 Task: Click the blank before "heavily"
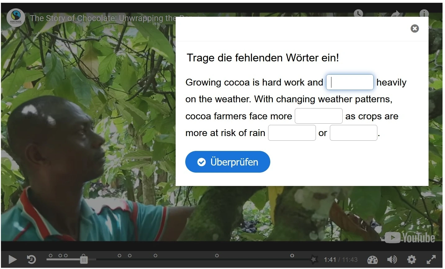pyautogui.click(x=350, y=82)
